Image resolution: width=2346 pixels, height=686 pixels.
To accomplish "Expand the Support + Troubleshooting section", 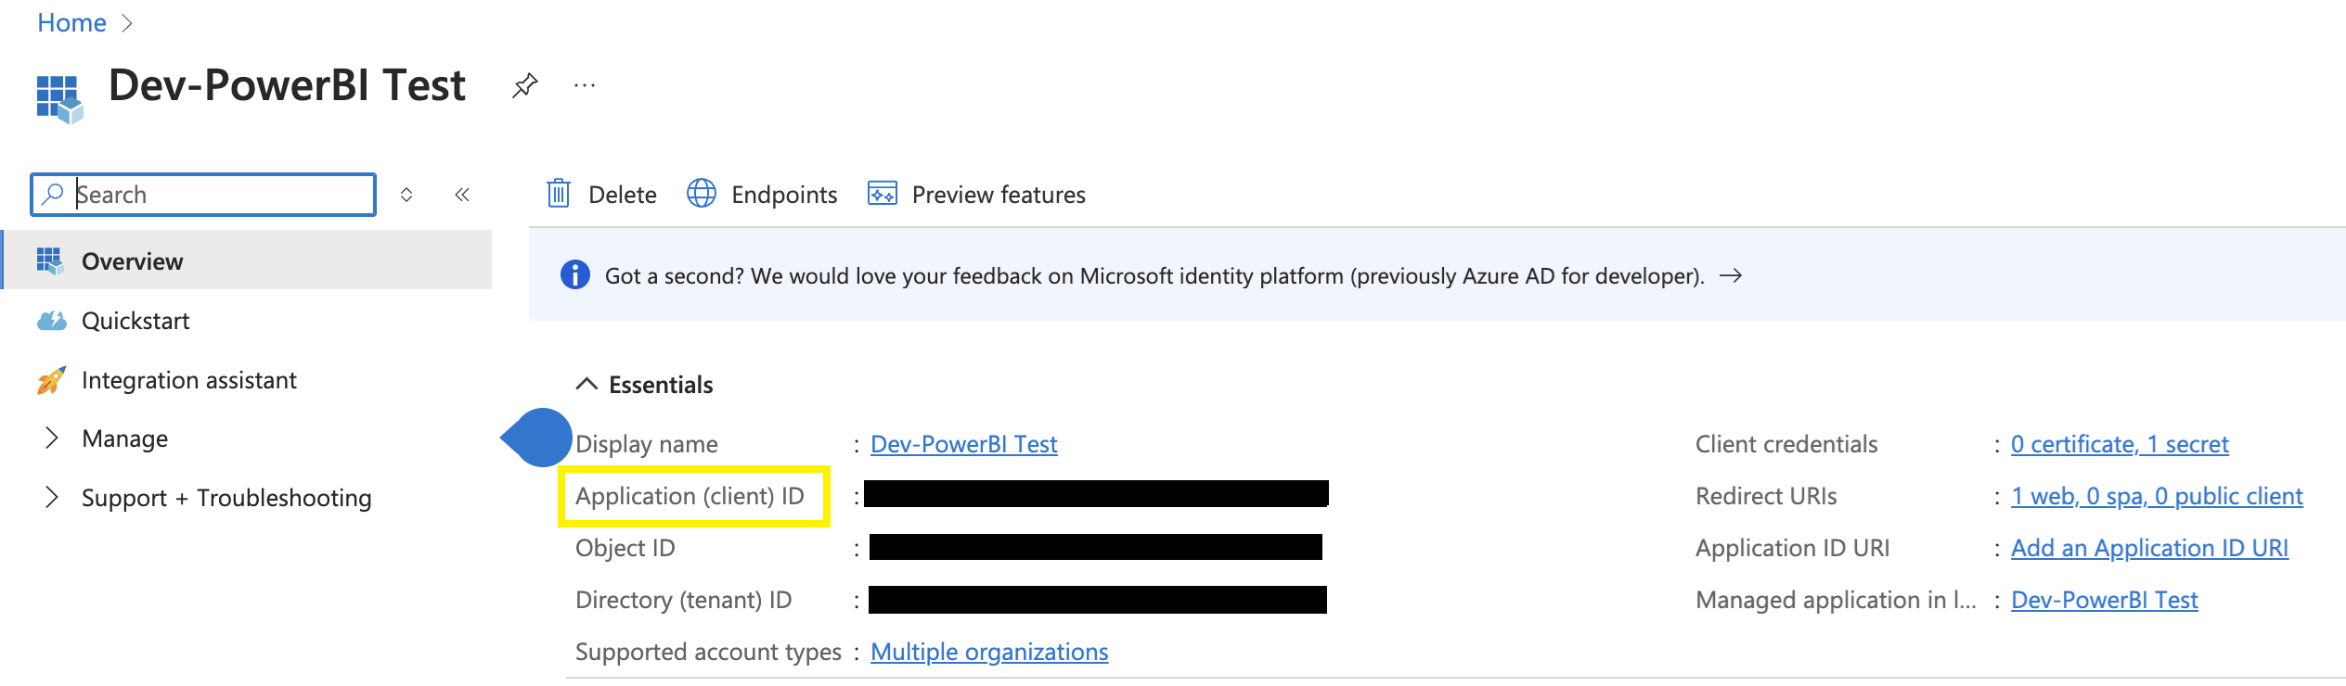I will coord(52,498).
